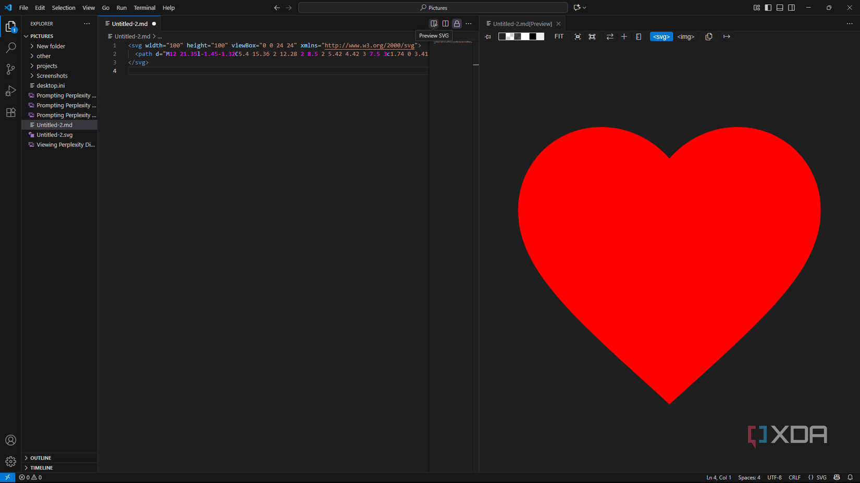Viewport: 860px width, 483px height.
Task: Open Source Control view
Action: [10, 69]
